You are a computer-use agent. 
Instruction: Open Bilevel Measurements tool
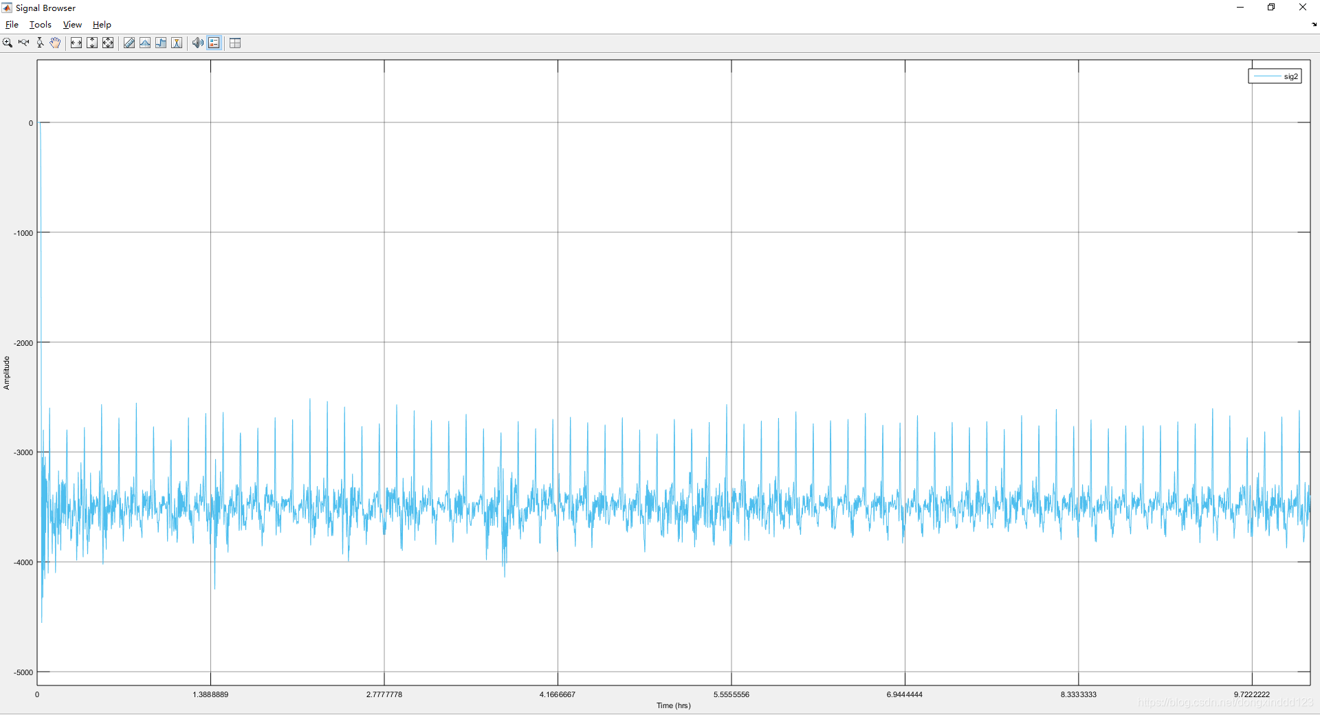point(161,43)
